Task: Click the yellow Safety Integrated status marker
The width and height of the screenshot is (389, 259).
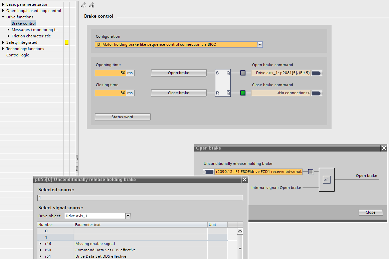Action: (67, 42)
